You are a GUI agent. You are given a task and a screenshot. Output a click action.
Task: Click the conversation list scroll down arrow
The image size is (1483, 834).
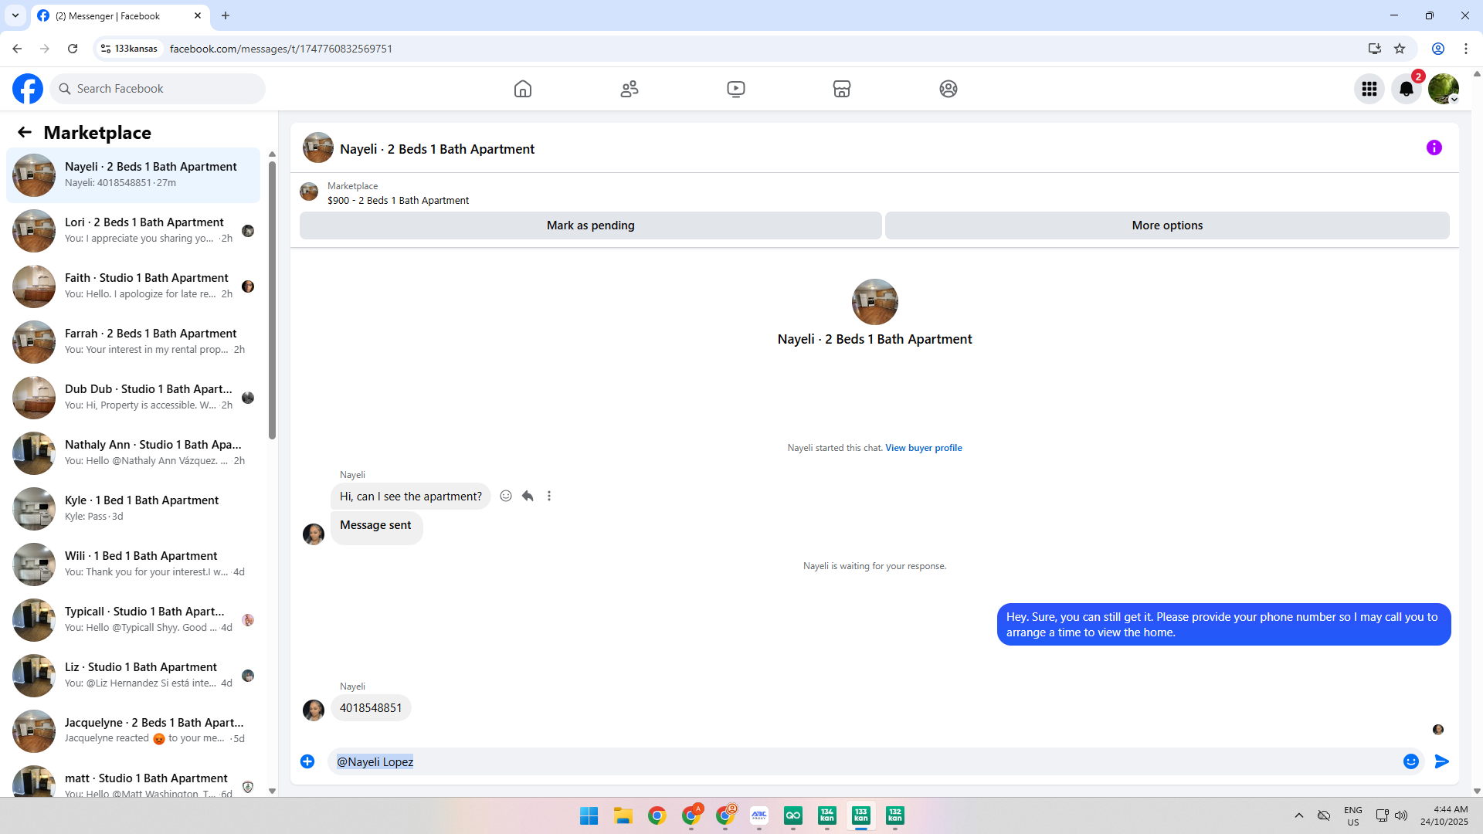click(x=272, y=791)
